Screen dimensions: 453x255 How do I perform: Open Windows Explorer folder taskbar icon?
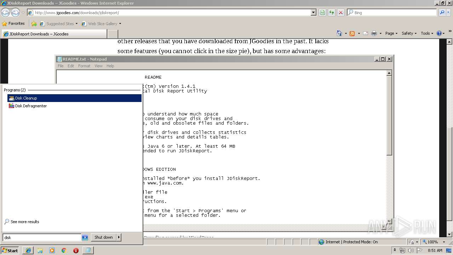pos(40,250)
